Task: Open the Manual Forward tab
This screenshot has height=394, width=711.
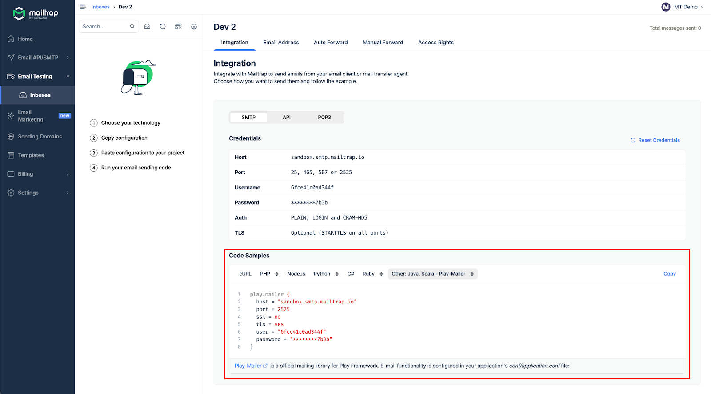Action: click(383, 43)
